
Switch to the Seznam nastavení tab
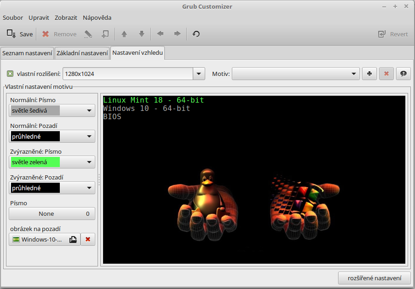[x=27, y=53]
